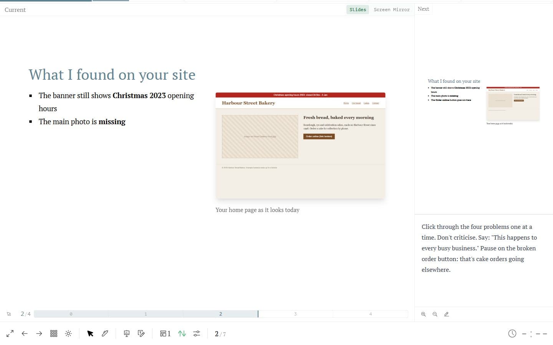Switch to play mode presentation icon
Screen dimensions: 553x345
(x=127, y=333)
